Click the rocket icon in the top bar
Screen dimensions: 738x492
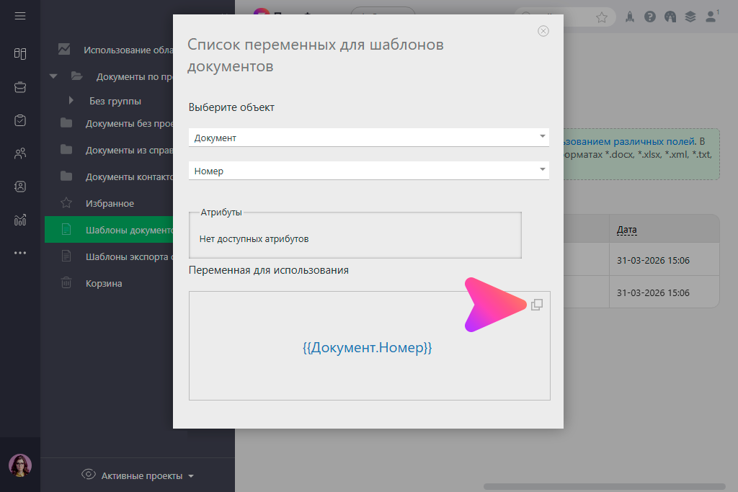click(630, 17)
